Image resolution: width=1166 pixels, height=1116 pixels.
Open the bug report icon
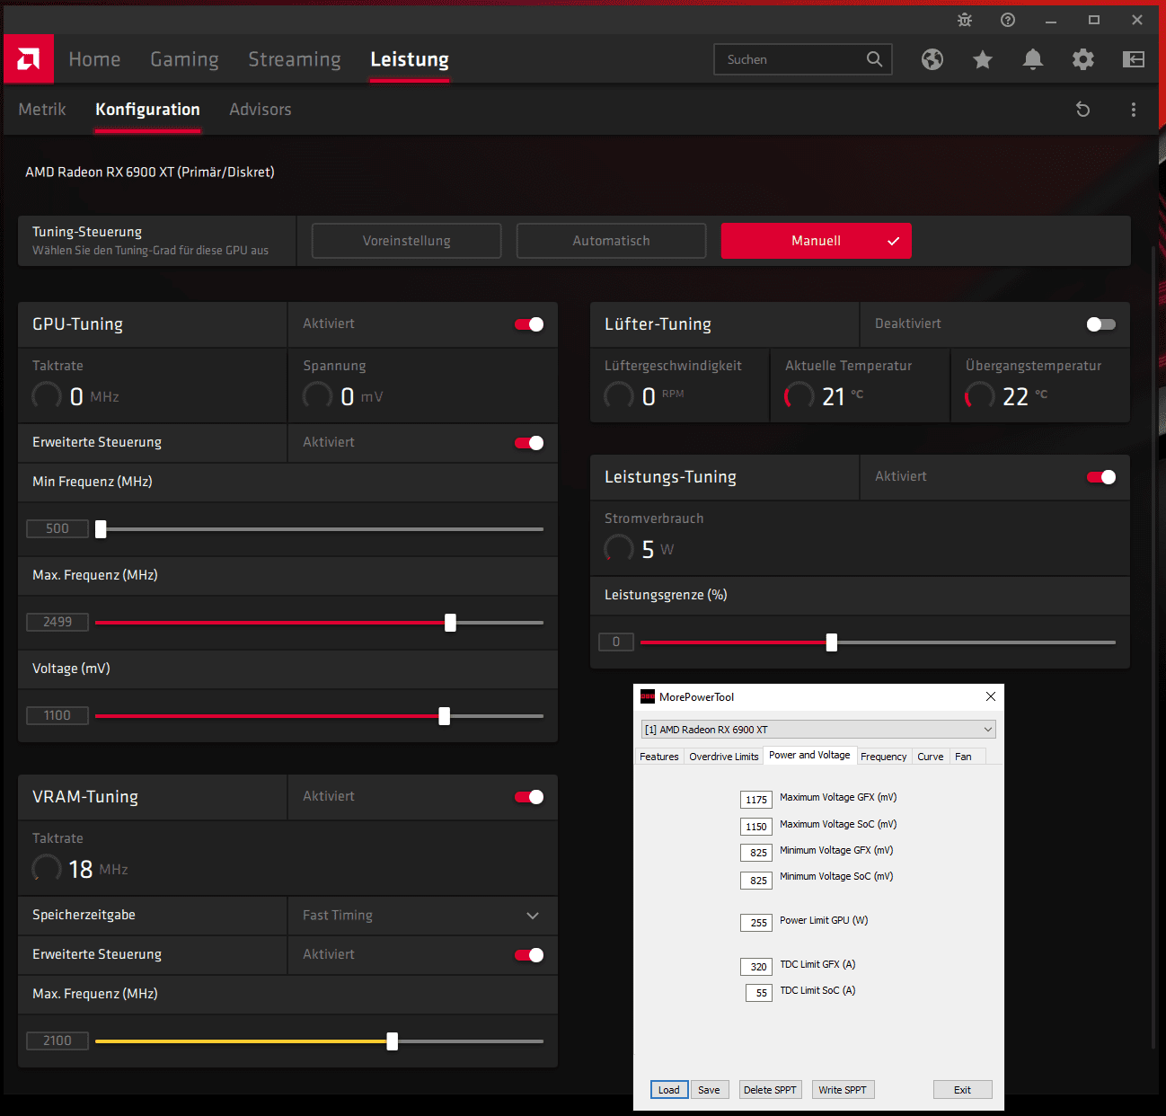[965, 20]
